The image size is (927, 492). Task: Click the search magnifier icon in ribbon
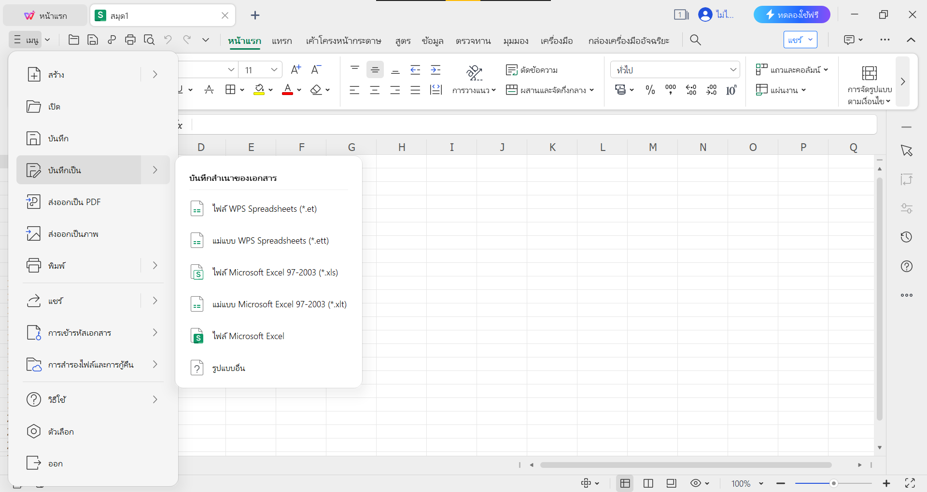coord(695,40)
